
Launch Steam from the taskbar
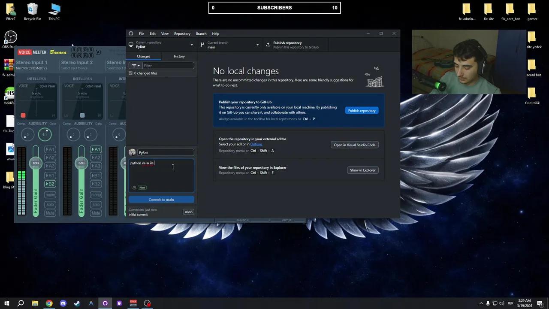click(x=77, y=303)
